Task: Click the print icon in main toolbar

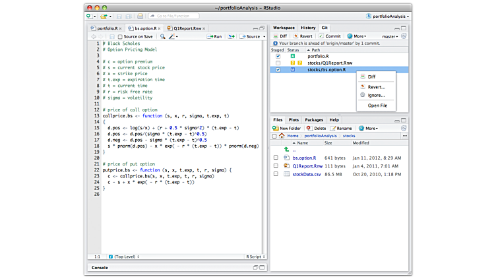Action: [x=140, y=15]
